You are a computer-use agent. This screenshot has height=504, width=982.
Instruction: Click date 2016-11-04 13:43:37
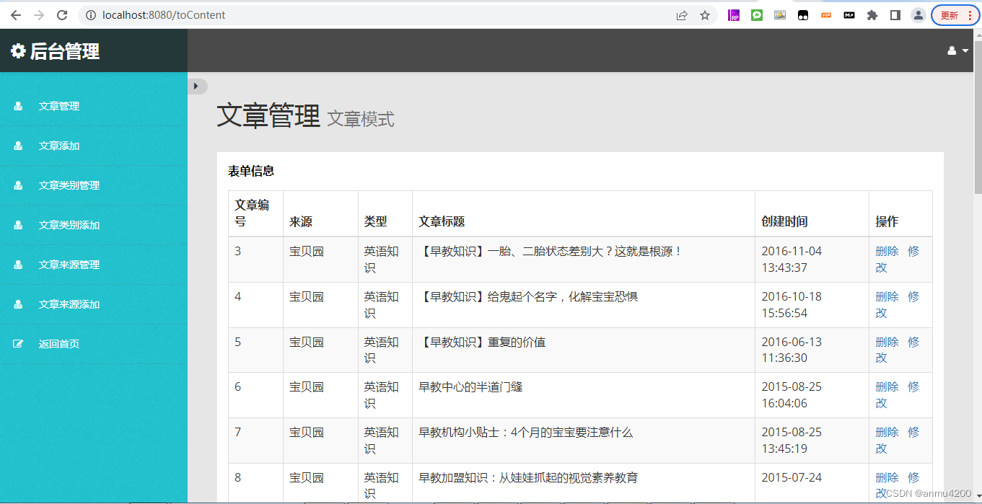coord(792,260)
